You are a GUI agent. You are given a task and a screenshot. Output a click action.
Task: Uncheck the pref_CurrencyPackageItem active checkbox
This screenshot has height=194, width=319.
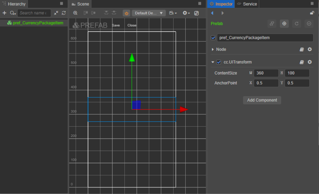coord(213,38)
